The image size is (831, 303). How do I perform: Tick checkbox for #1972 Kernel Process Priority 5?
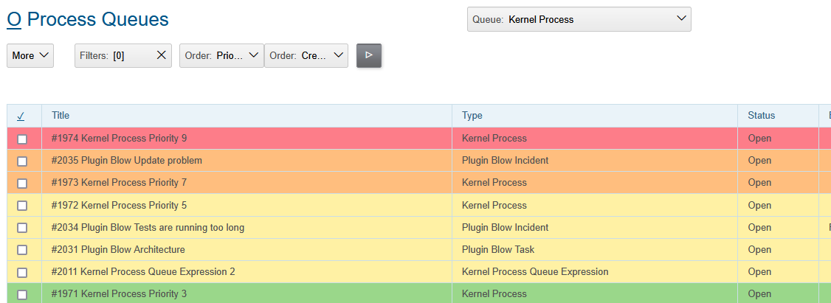(x=22, y=206)
